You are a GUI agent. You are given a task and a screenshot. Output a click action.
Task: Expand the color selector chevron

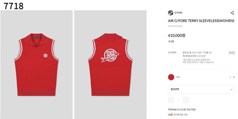tap(234, 77)
